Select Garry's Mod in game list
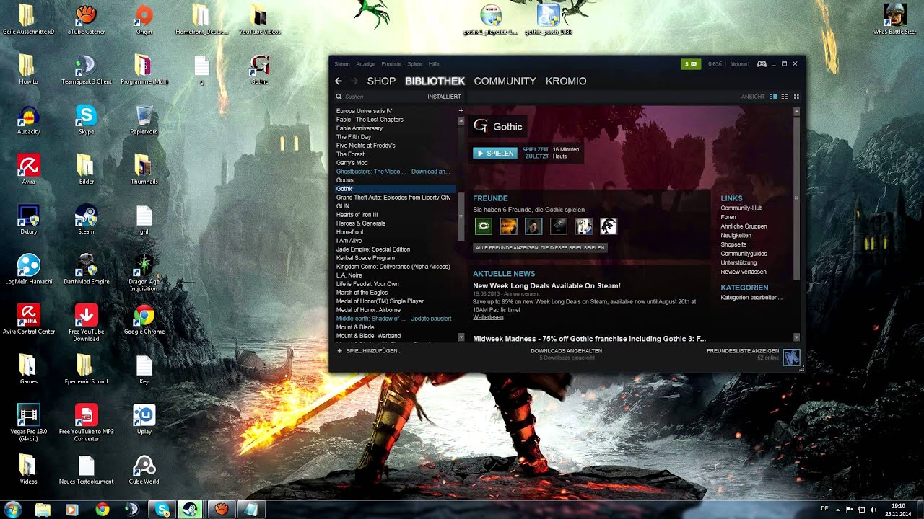The image size is (924, 519). tap(352, 163)
